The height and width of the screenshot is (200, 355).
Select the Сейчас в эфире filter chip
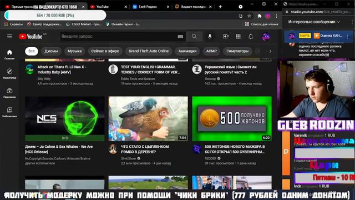point(105,51)
